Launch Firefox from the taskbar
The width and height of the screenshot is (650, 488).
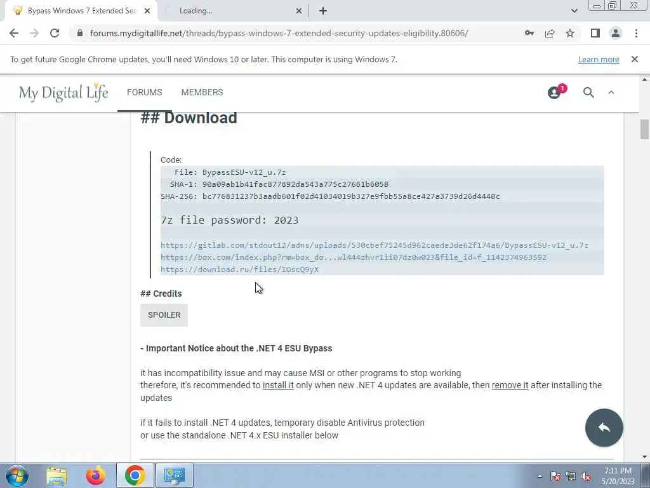95,475
